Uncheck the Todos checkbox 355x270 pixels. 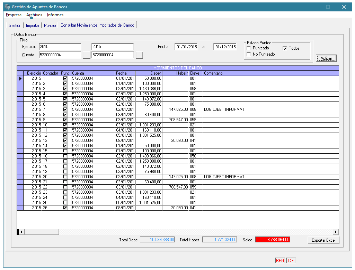pos(285,48)
